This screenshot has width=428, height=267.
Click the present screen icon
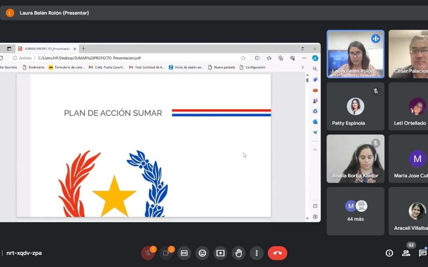point(220,253)
